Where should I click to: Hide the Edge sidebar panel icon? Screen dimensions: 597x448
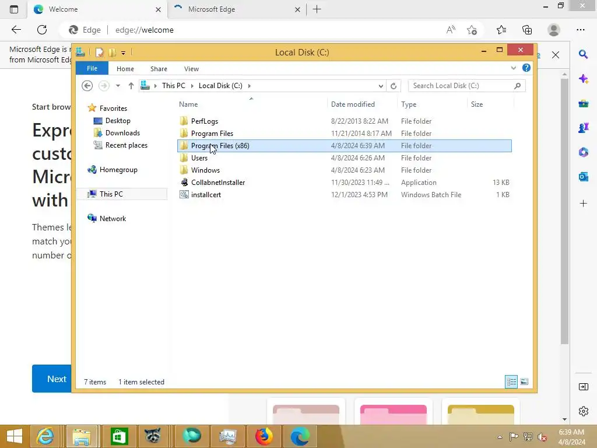pos(583,387)
